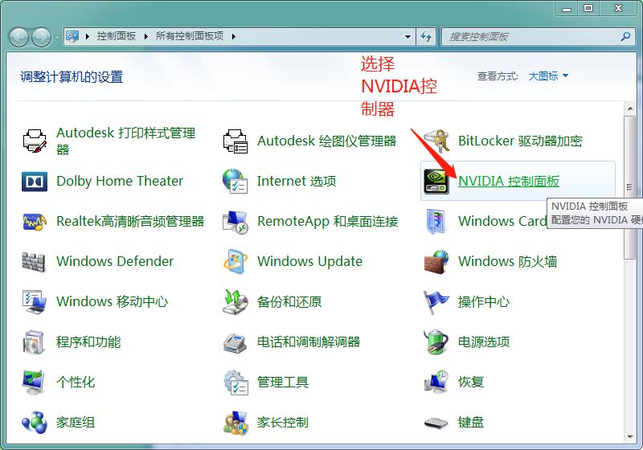The height and width of the screenshot is (450, 643).
Task: Click the 所有控制面板项 breadcrumb item
Action: 190,36
